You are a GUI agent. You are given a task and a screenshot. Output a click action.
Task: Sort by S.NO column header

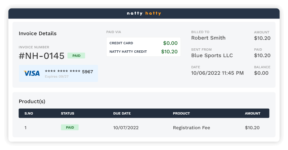coord(29,113)
